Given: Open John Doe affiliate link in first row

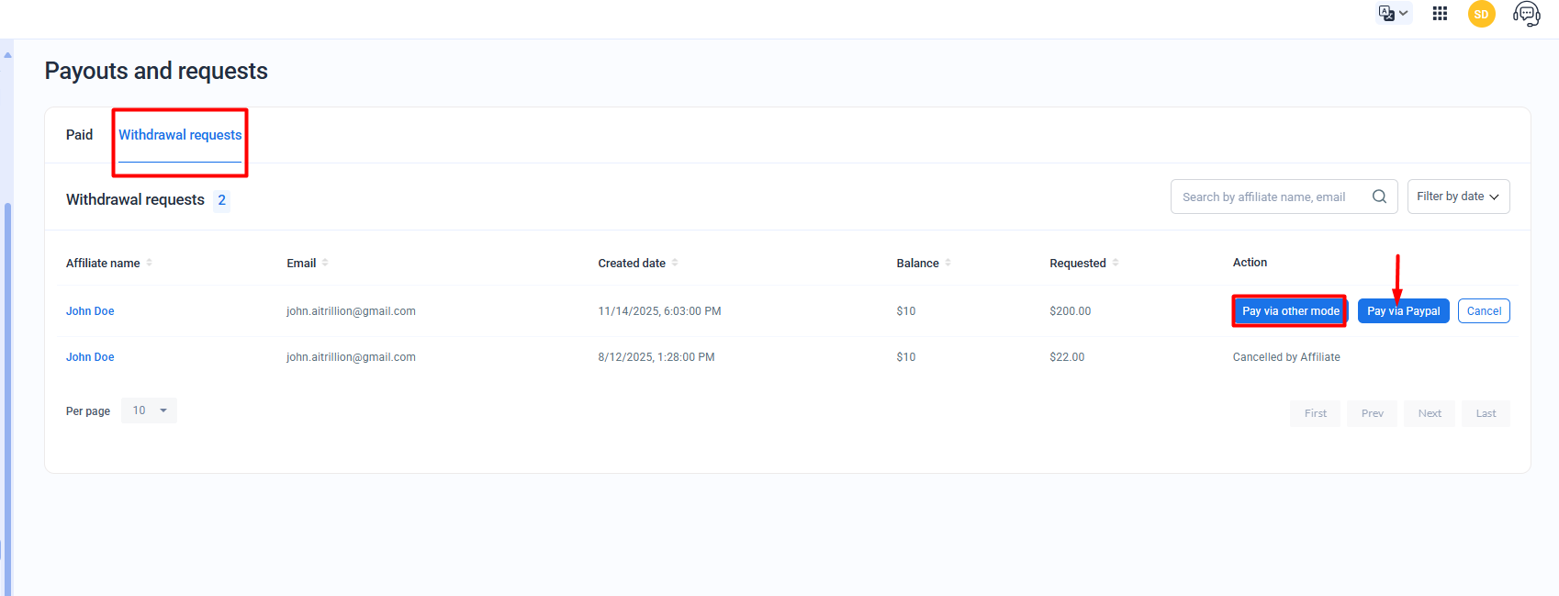Looking at the screenshot, I should tap(90, 311).
